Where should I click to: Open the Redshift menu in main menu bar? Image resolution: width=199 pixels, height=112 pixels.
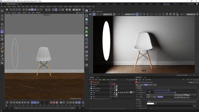(83, 7)
